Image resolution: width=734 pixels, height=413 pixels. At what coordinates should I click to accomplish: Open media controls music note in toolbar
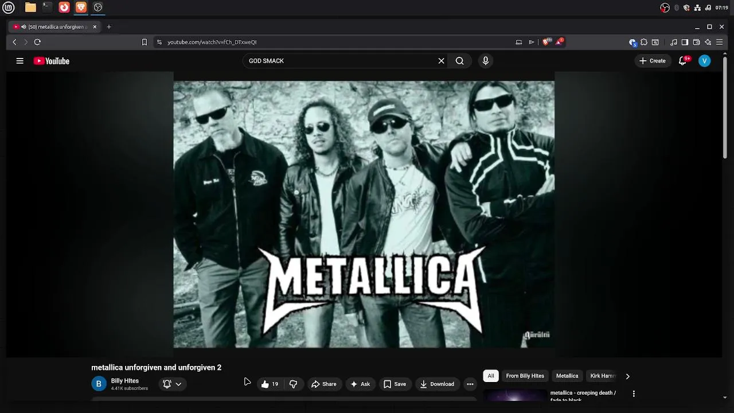674,42
